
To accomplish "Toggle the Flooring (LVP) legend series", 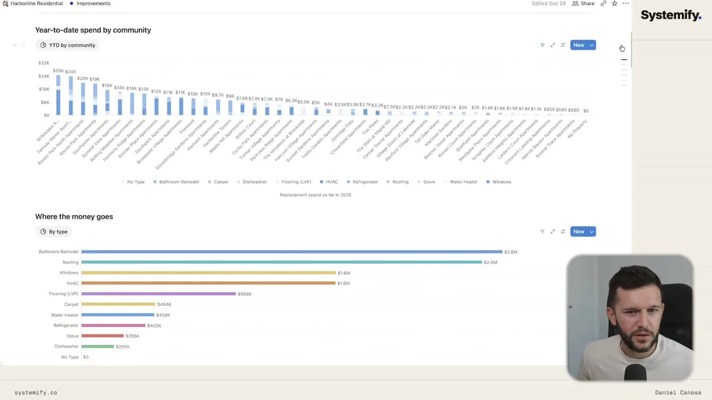I will (293, 182).
